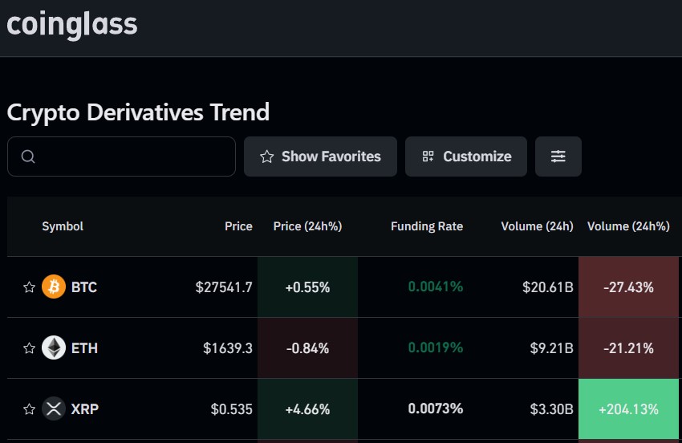Image resolution: width=682 pixels, height=443 pixels.
Task: Click the search magnifier icon
Action: pyautogui.click(x=28, y=156)
